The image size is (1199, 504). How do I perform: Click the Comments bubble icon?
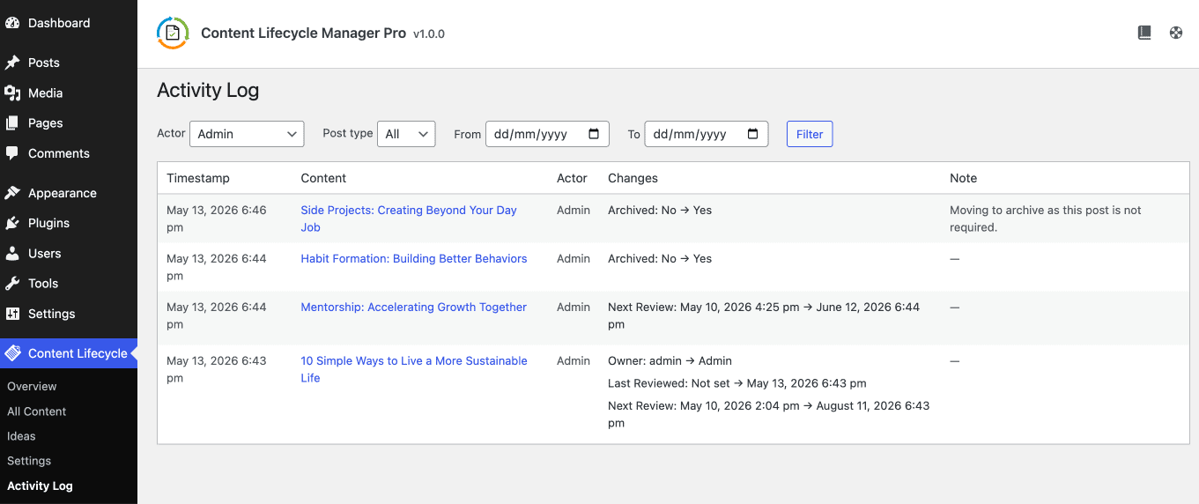point(12,153)
